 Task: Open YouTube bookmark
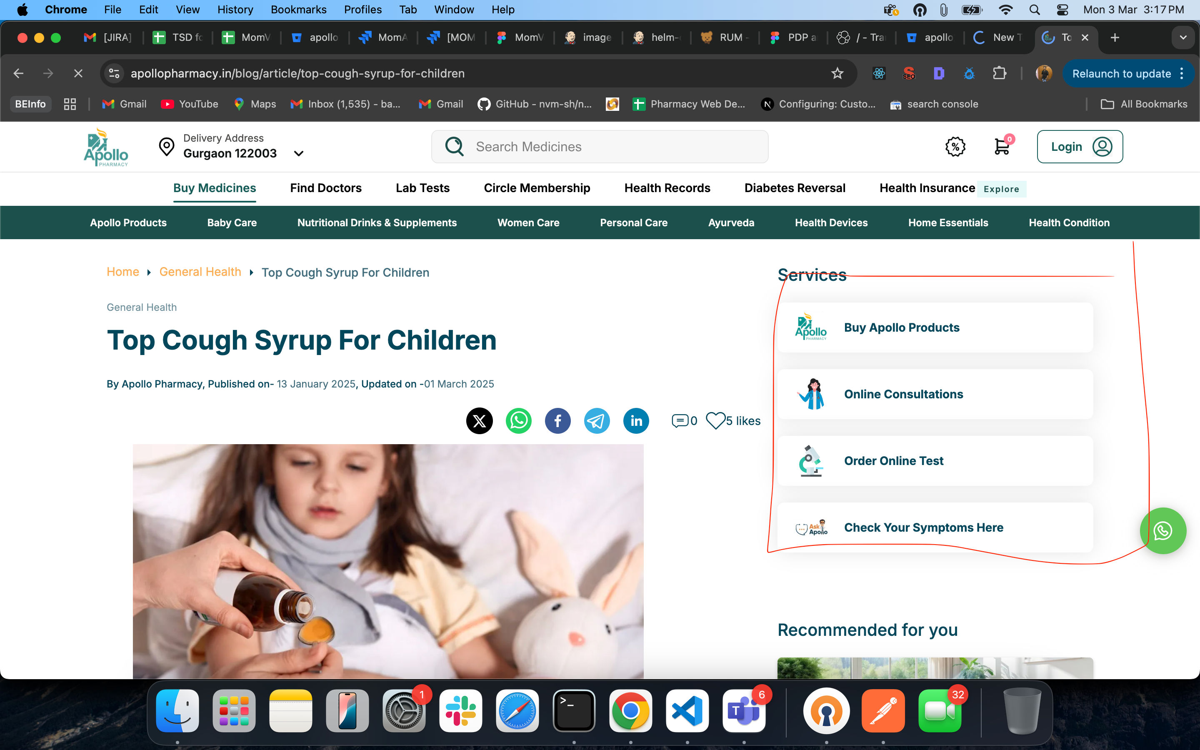(190, 104)
